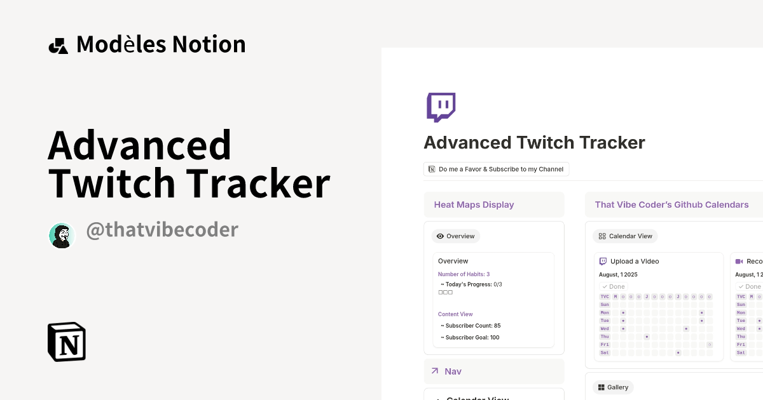Switch to the Calendar View pill
Viewport: 763px width, 400px height.
pyautogui.click(x=625, y=236)
